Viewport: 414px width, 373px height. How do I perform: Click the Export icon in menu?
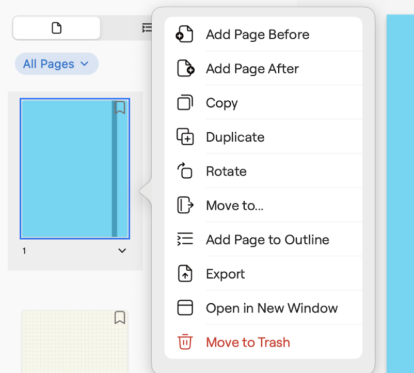(185, 274)
